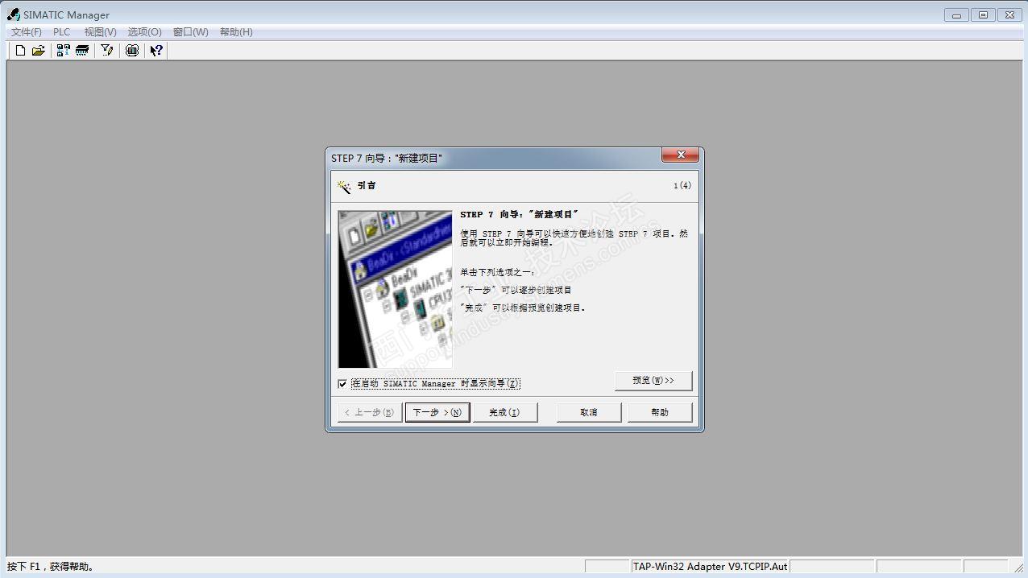The image size is (1028, 578).
Task: Click the 1(4) step indicator text
Action: [682, 186]
